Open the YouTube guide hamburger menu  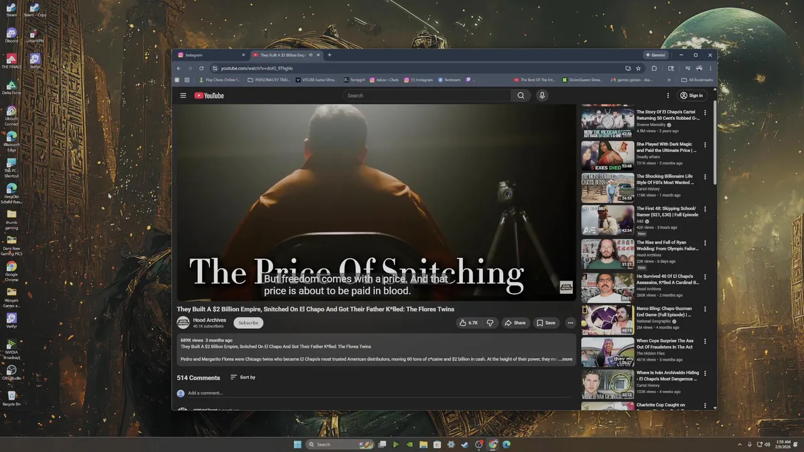tap(183, 95)
